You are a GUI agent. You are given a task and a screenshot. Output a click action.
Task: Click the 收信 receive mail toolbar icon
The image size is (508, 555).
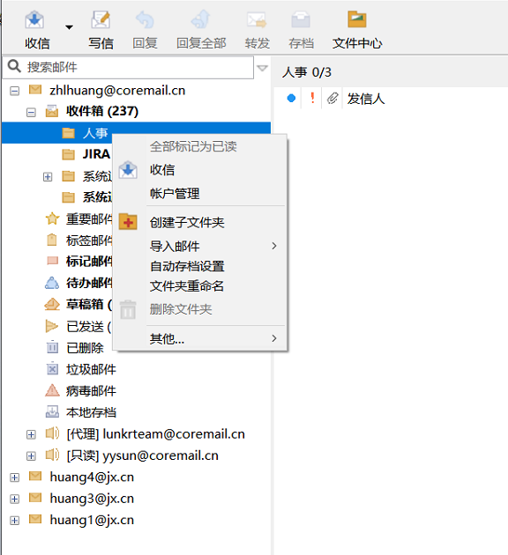(34, 19)
